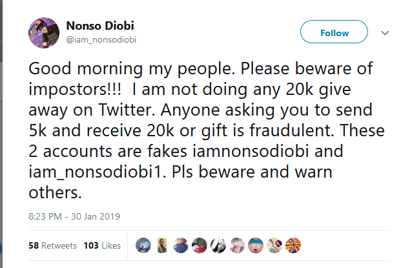Click the third liker avatar in blue outfit
This screenshot has width=412, height=268.
tap(181, 245)
